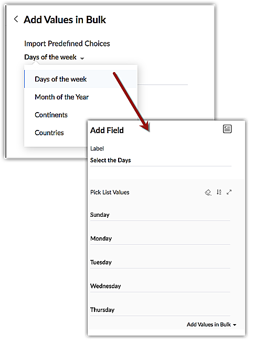Choose Month of the Year option
Screen dimensions: 254x342
coord(61,97)
